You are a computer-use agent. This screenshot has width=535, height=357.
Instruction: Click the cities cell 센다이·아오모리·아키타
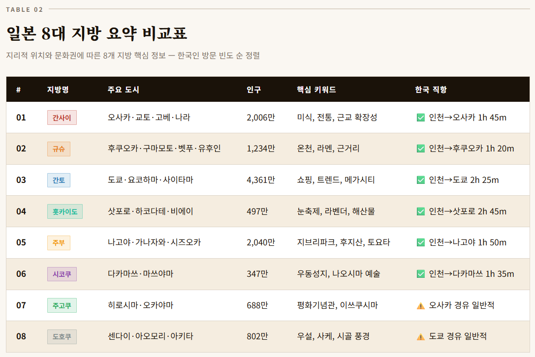point(151,336)
